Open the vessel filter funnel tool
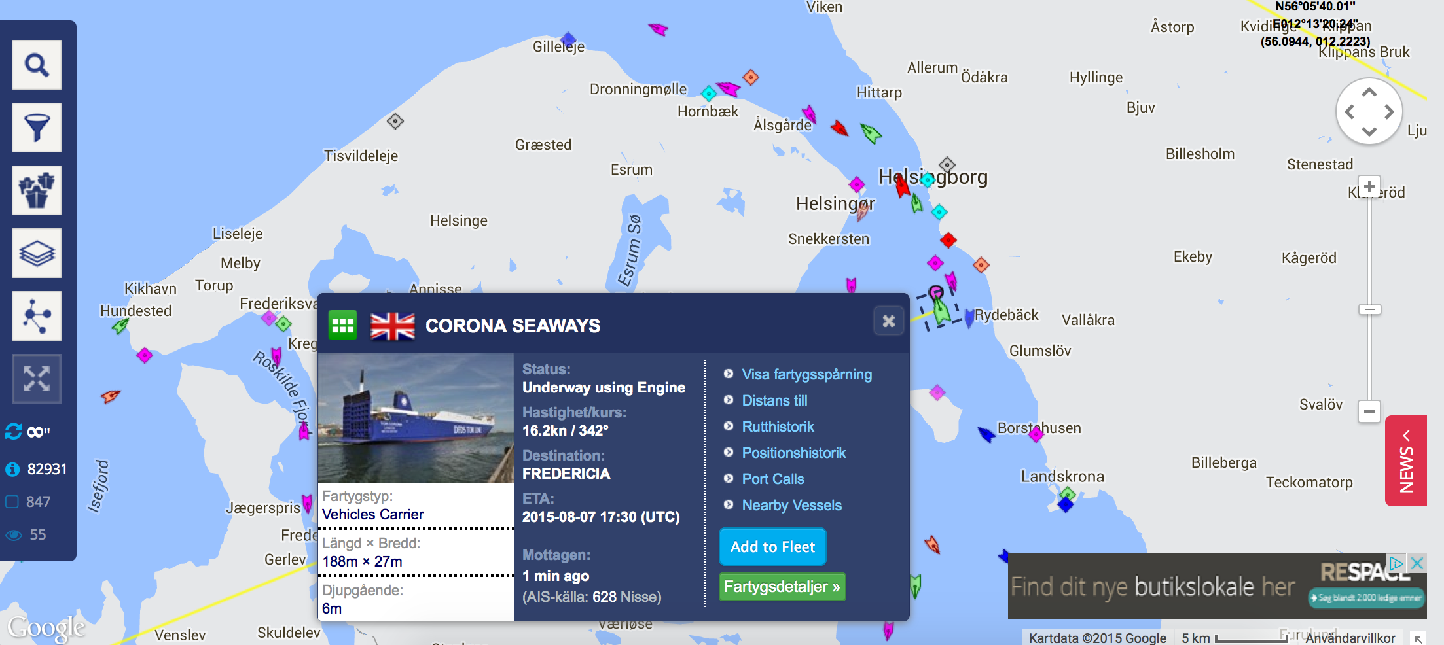The width and height of the screenshot is (1444, 645). [x=37, y=128]
